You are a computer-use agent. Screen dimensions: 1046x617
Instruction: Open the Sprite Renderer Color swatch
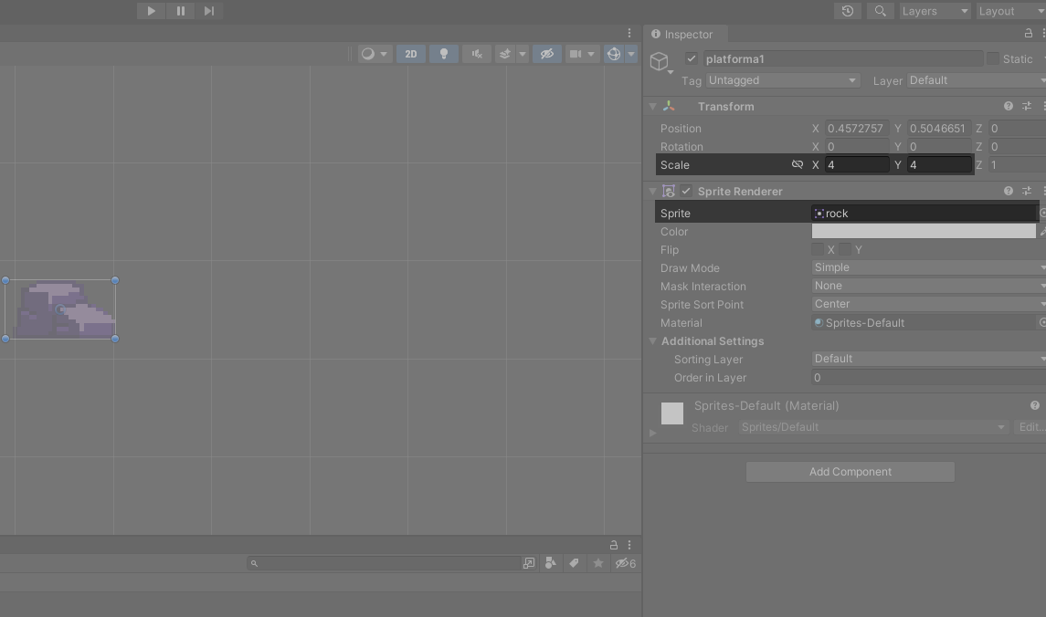[923, 232]
